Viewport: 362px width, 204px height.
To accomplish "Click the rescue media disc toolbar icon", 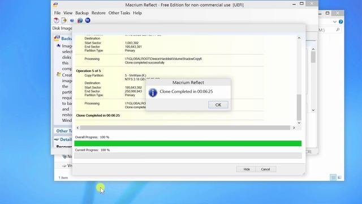I will tap(57, 20).
